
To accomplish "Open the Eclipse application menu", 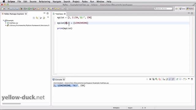I will point(11,2).
